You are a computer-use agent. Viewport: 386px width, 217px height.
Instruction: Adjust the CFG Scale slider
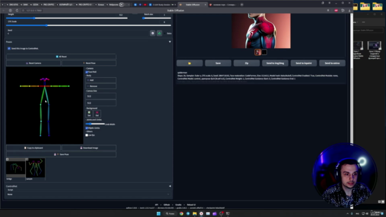pos(89,25)
